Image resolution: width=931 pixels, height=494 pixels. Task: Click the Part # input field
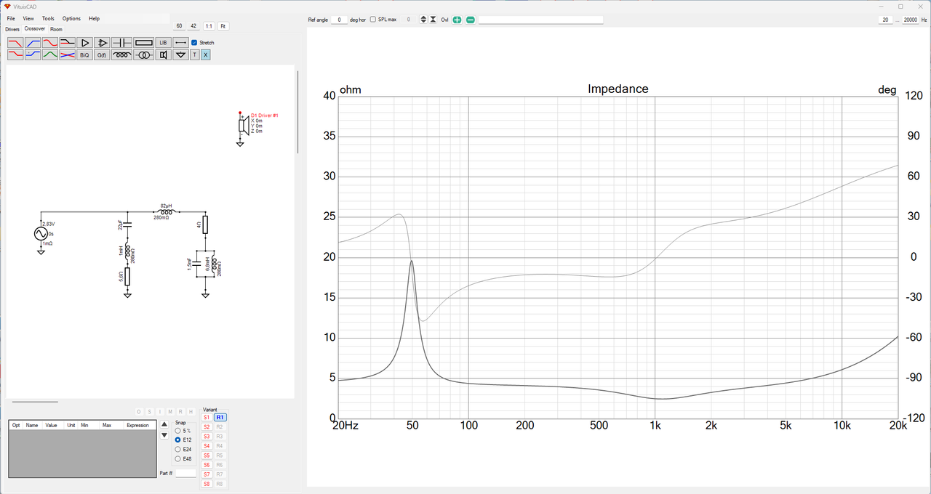click(x=186, y=474)
